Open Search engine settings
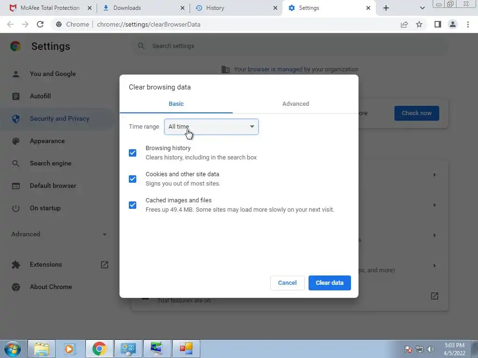 pyautogui.click(x=50, y=164)
